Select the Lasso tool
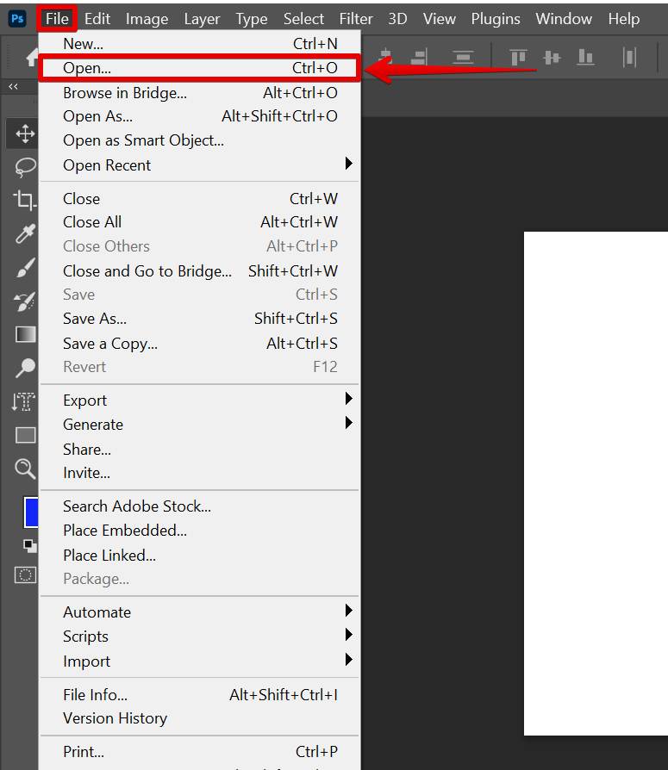 point(25,167)
